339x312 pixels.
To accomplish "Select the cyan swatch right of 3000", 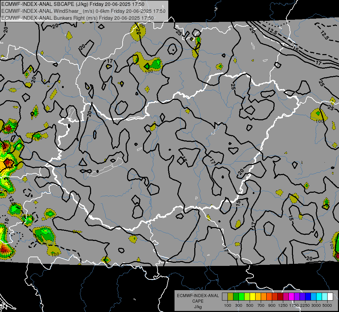I will 319,297.
